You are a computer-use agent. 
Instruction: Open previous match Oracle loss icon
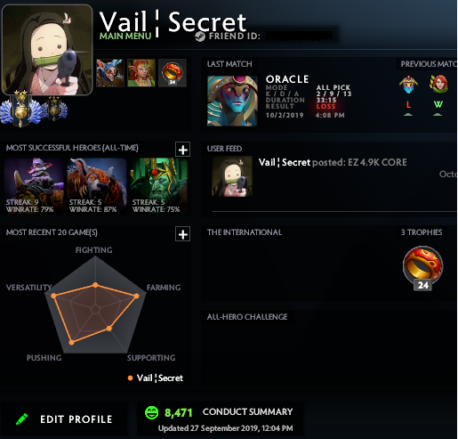tap(408, 95)
